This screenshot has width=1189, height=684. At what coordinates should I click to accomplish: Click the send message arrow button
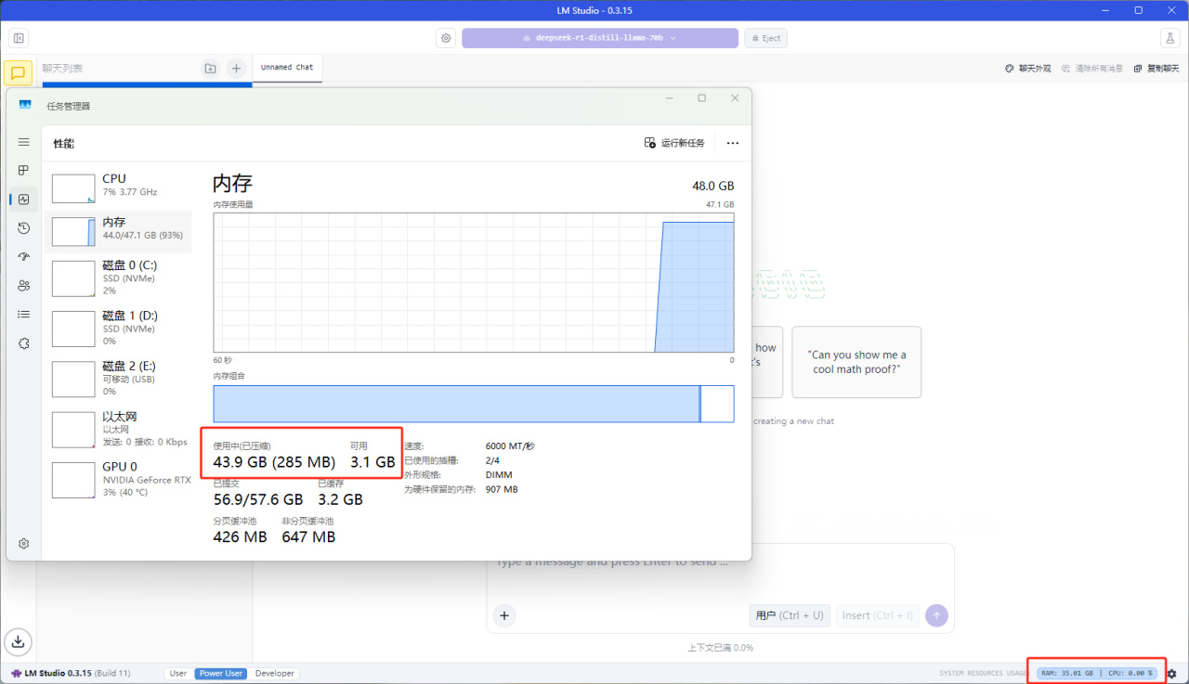point(937,615)
